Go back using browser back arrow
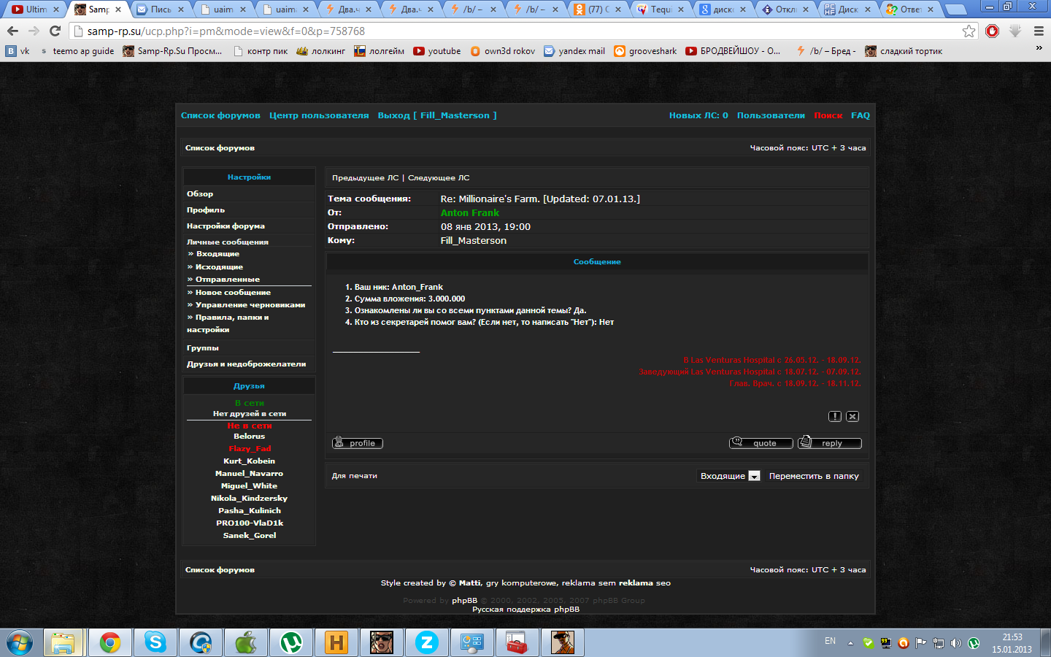Image resolution: width=1051 pixels, height=657 pixels. click(x=12, y=31)
